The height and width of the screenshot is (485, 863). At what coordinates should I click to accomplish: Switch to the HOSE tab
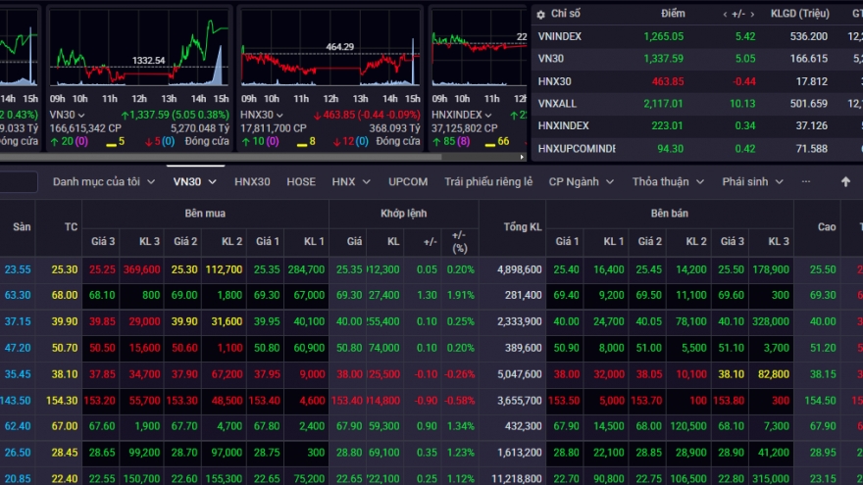[301, 181]
